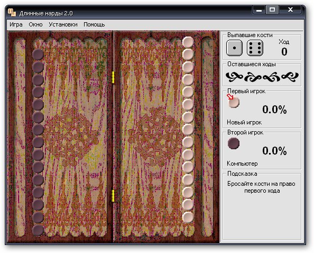Image resolution: width=314 pixels, height=253 pixels.
Task: Click the first player's light checker icon
Action: (234, 103)
